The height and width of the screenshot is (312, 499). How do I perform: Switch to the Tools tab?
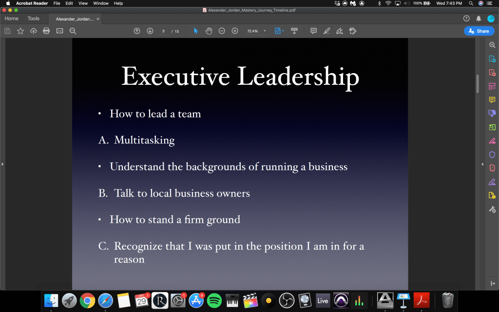point(33,19)
